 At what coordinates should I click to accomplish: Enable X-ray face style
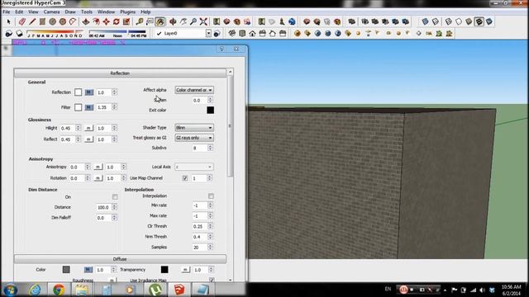pos(425,22)
